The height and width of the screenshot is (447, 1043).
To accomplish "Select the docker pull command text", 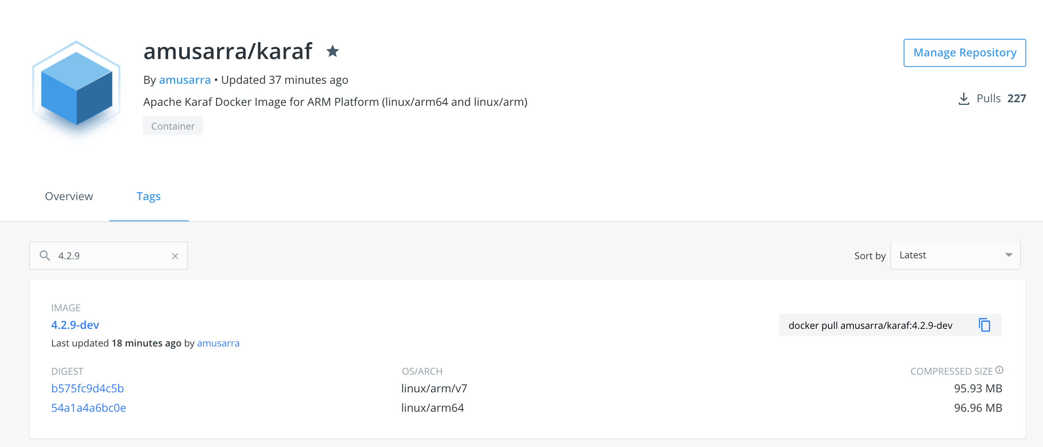I will pyautogui.click(x=870, y=325).
